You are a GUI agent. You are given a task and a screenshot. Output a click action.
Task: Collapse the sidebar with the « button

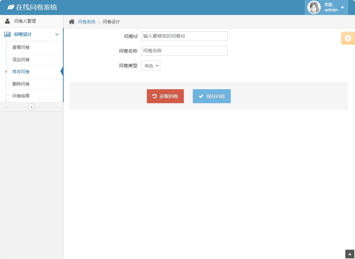[31, 107]
